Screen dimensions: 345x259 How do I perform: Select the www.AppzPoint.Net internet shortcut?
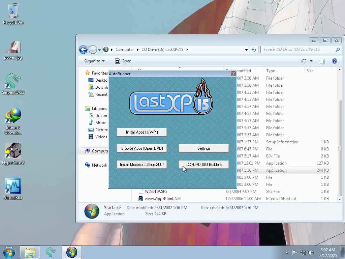tap(163, 199)
